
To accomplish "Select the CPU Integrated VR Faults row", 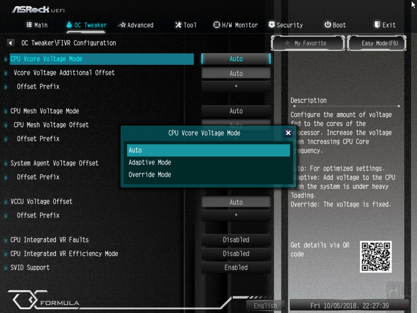I will pyautogui.click(x=102, y=240).
